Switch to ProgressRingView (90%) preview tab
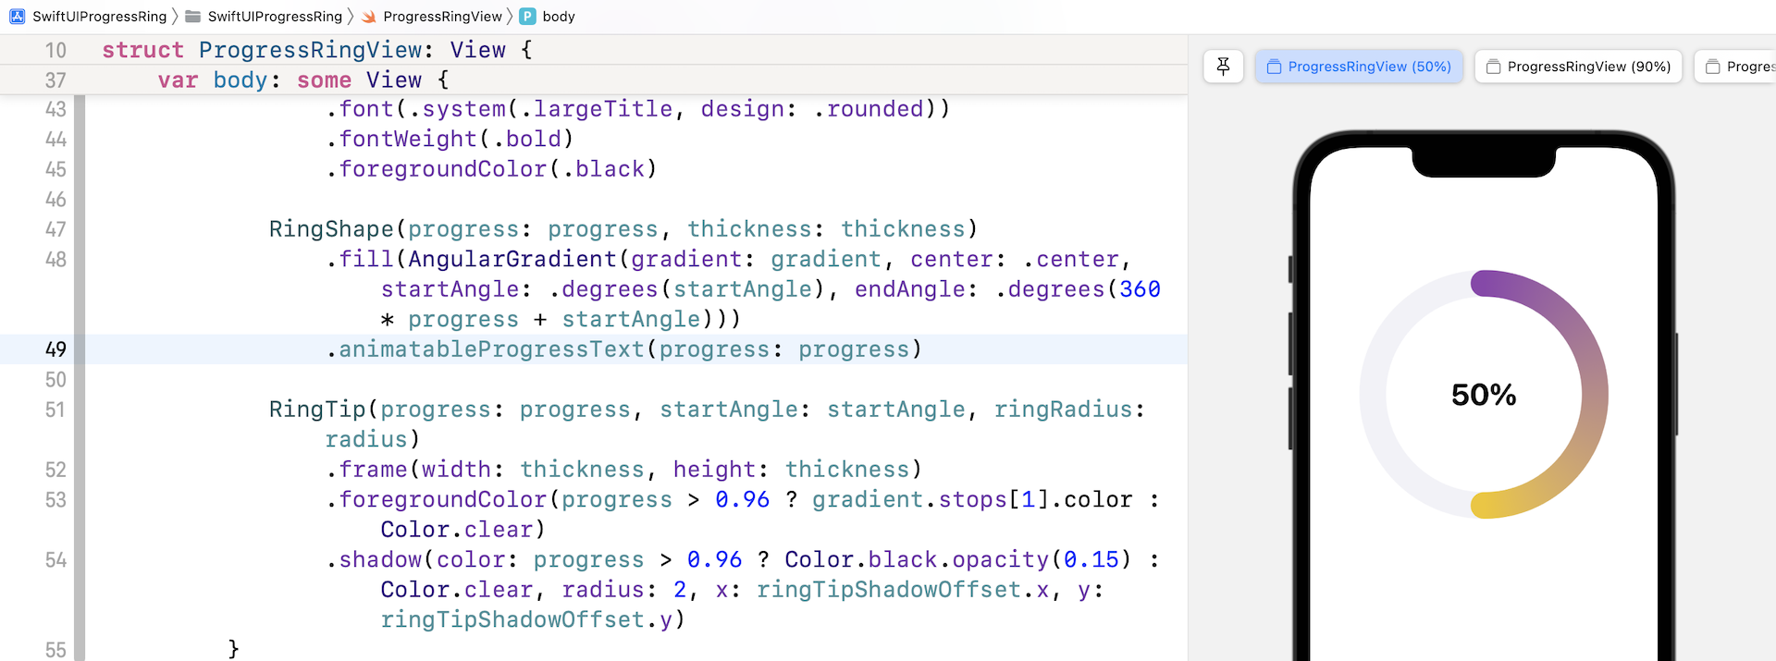Screen dimensions: 1776x661 pyautogui.click(x=1578, y=67)
